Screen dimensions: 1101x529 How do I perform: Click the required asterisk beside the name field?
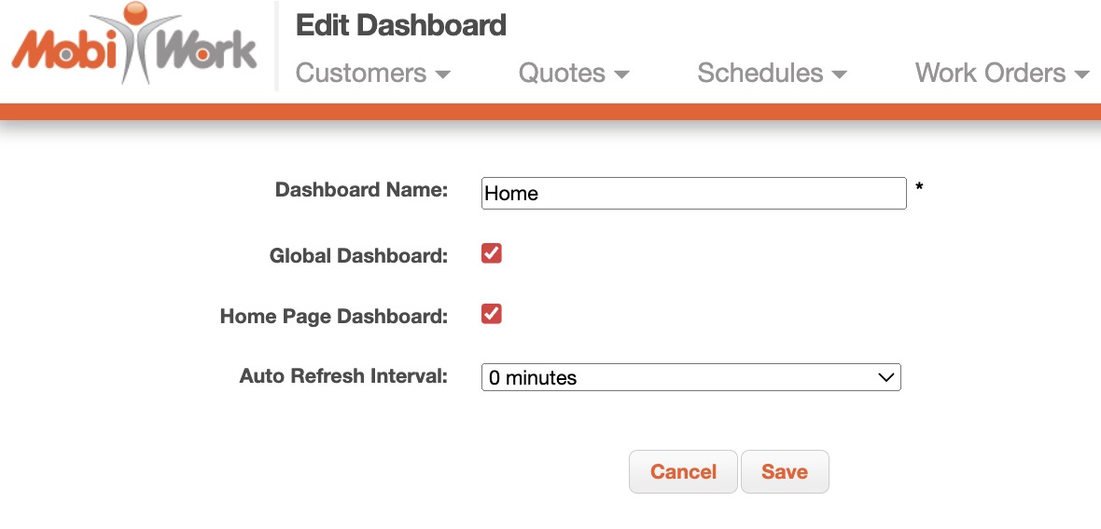(x=919, y=188)
